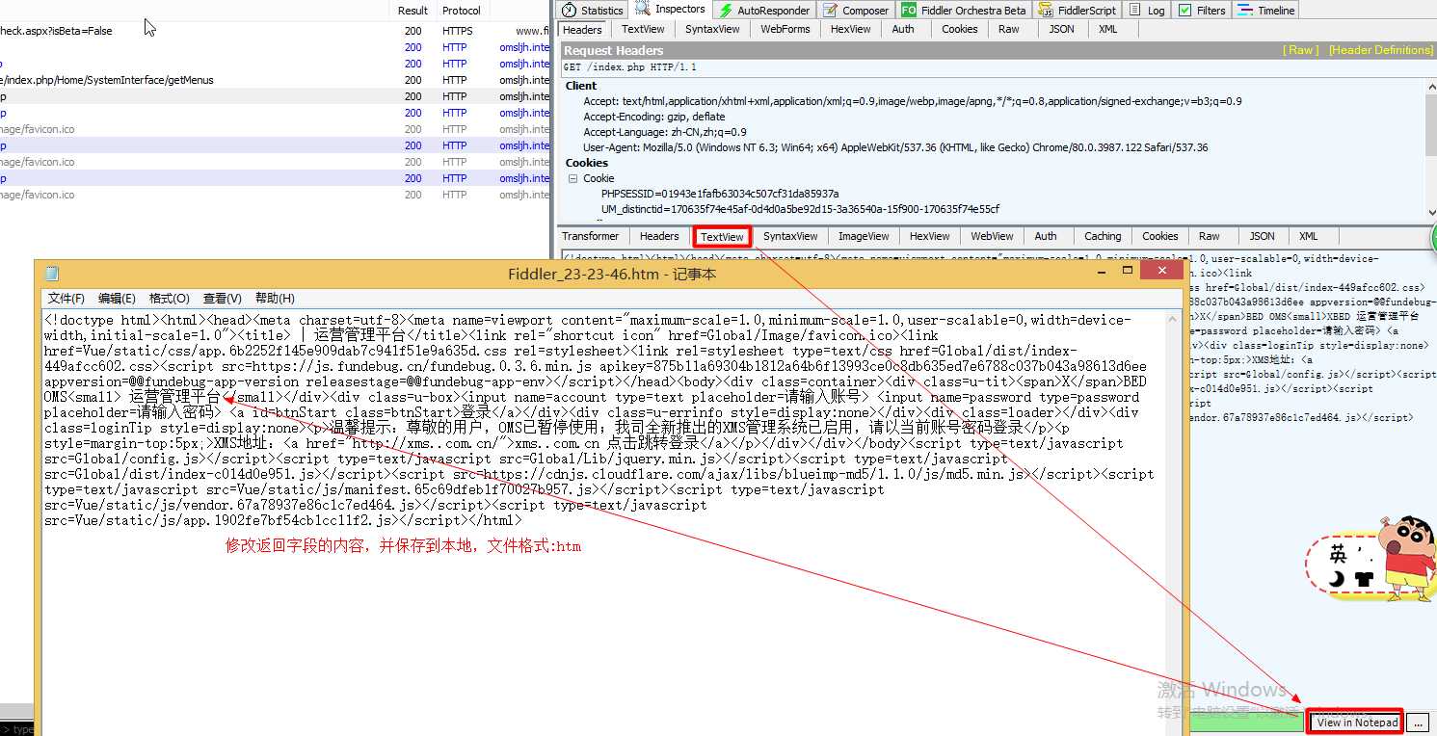
Task: Click inside the Notepad text editing area
Action: [603, 522]
